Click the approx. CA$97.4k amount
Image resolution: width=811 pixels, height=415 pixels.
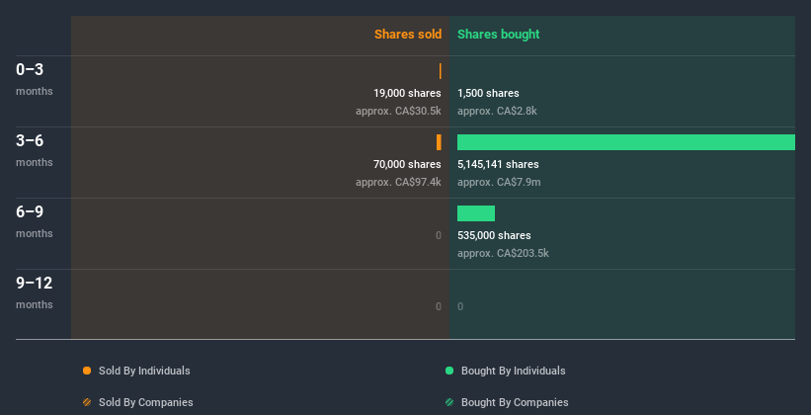tap(398, 182)
